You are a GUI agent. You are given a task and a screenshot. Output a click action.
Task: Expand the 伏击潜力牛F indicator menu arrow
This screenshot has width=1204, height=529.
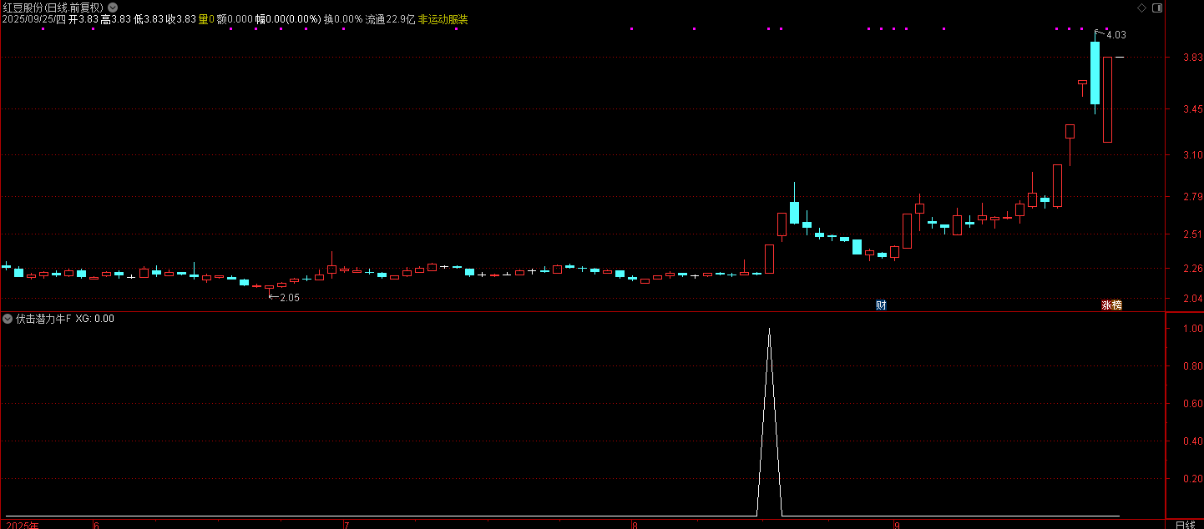tap(8, 319)
